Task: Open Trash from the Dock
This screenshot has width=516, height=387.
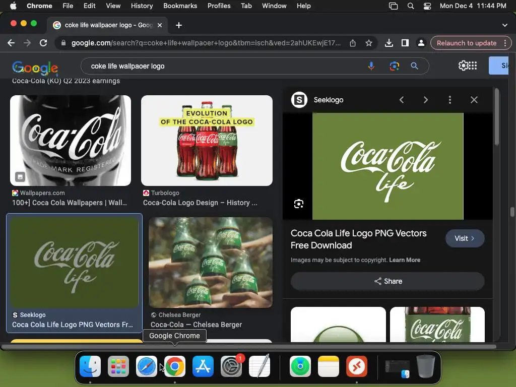Action: [x=426, y=366]
